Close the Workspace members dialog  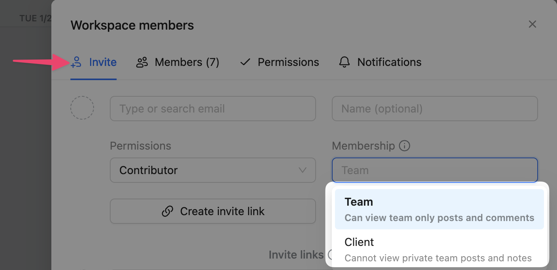tap(532, 24)
